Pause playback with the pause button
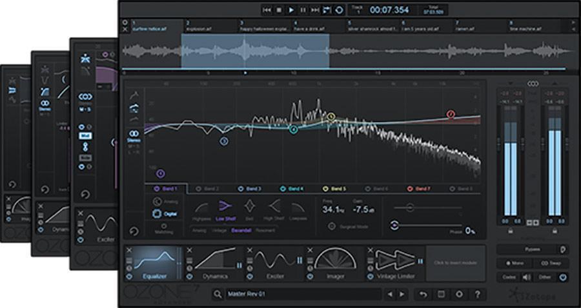581x308 pixels. [303, 10]
